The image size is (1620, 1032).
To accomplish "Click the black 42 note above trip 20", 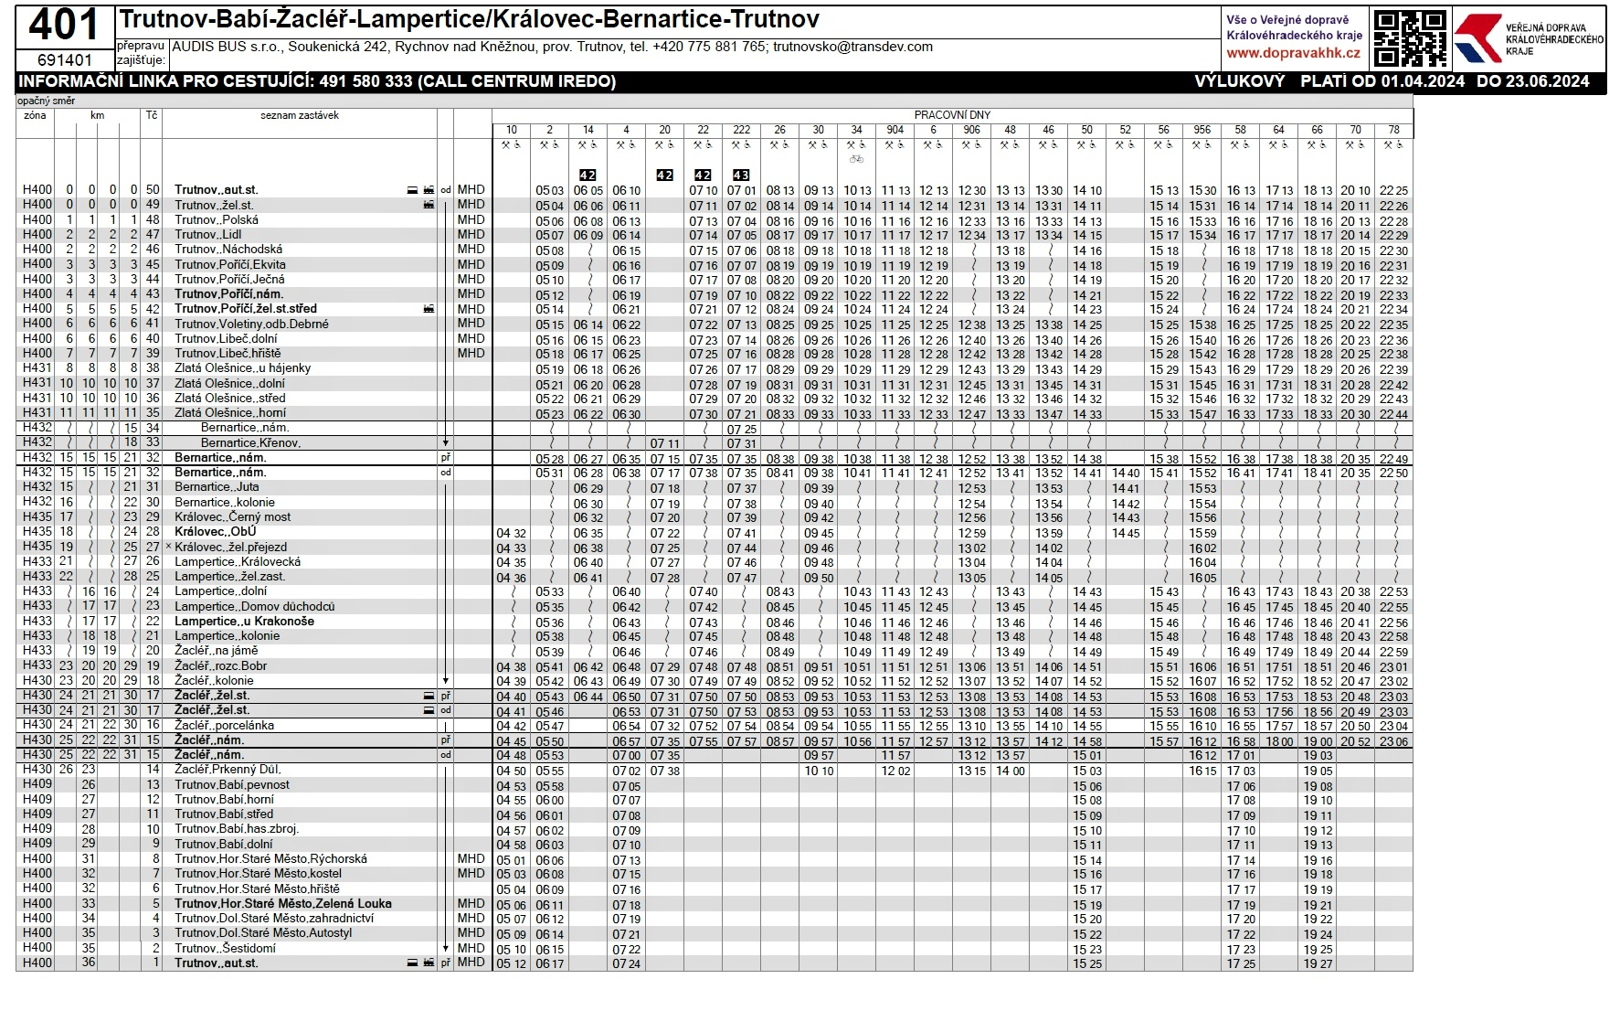I will (x=664, y=175).
